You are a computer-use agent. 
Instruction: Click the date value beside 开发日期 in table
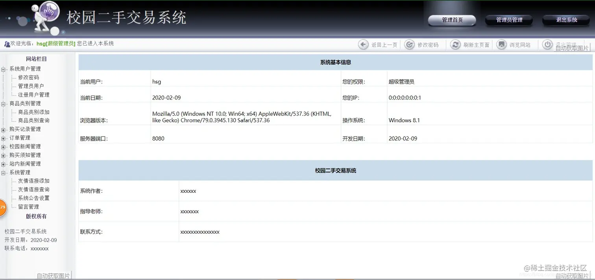point(403,139)
